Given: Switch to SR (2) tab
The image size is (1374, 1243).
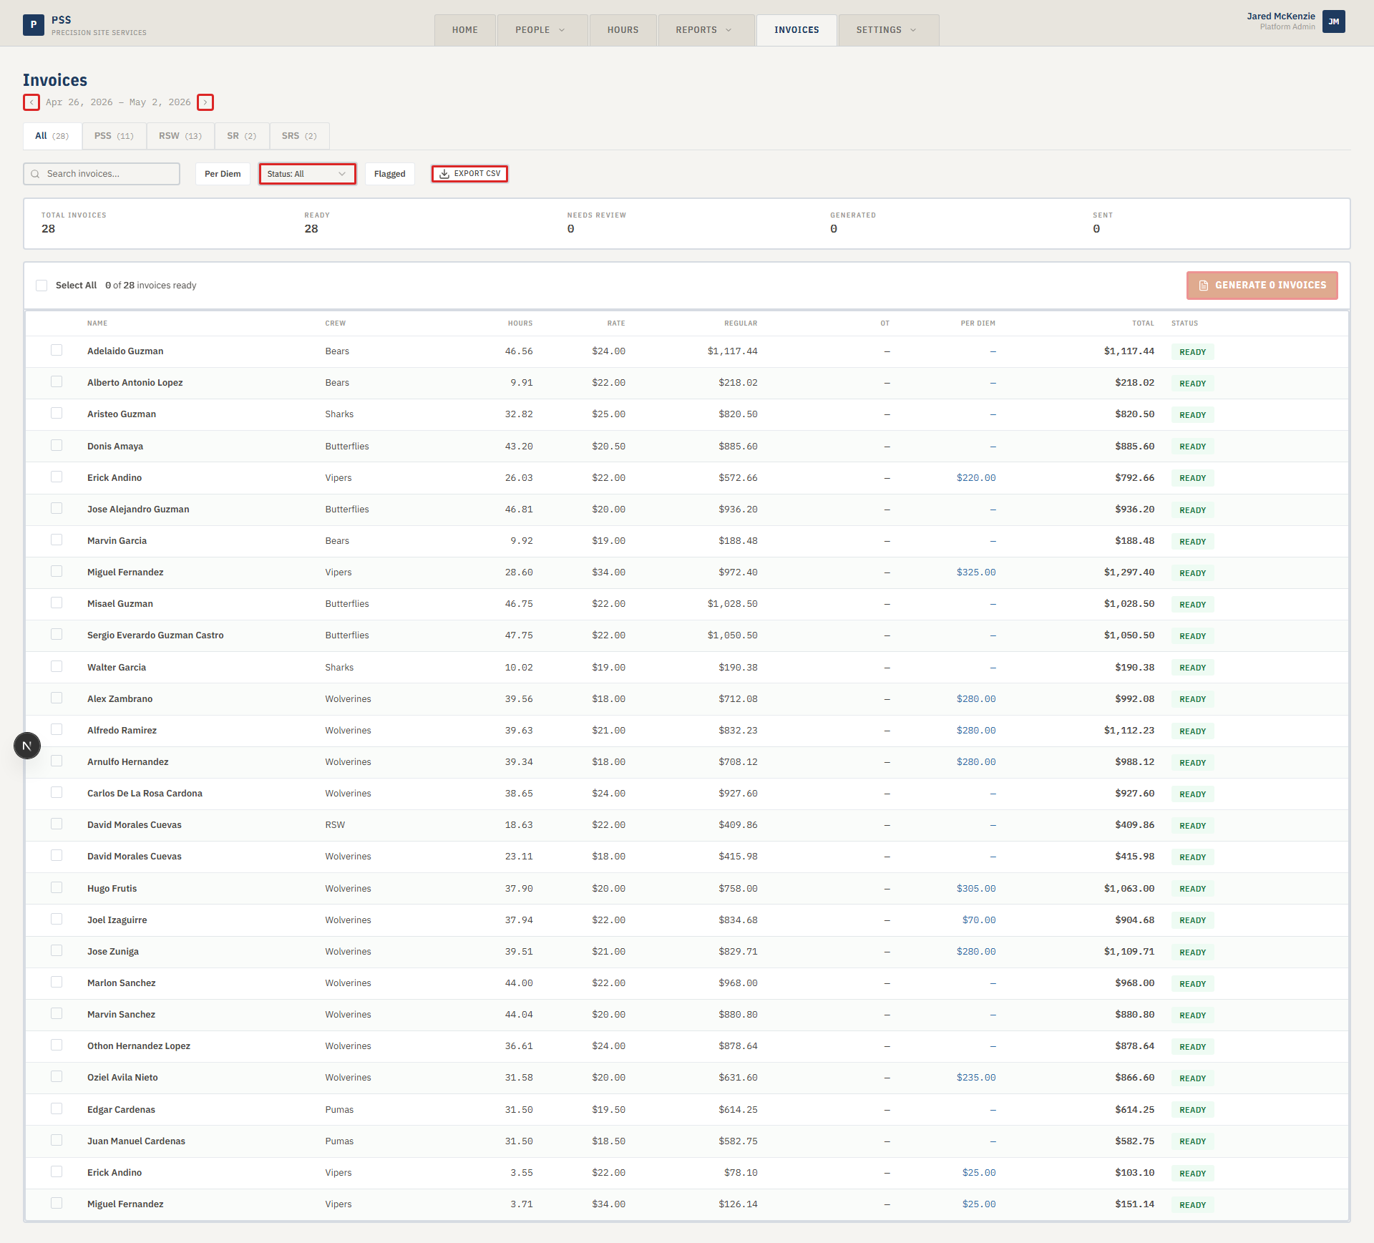Looking at the screenshot, I should click(242, 136).
